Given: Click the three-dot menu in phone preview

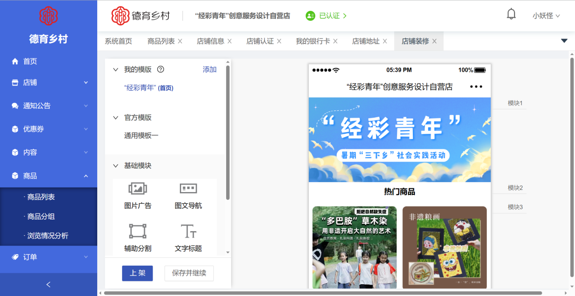Looking at the screenshot, I should 476,87.
